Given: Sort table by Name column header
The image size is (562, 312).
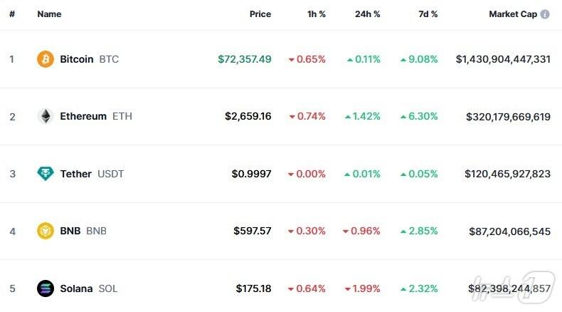Looking at the screenshot, I should point(49,14).
